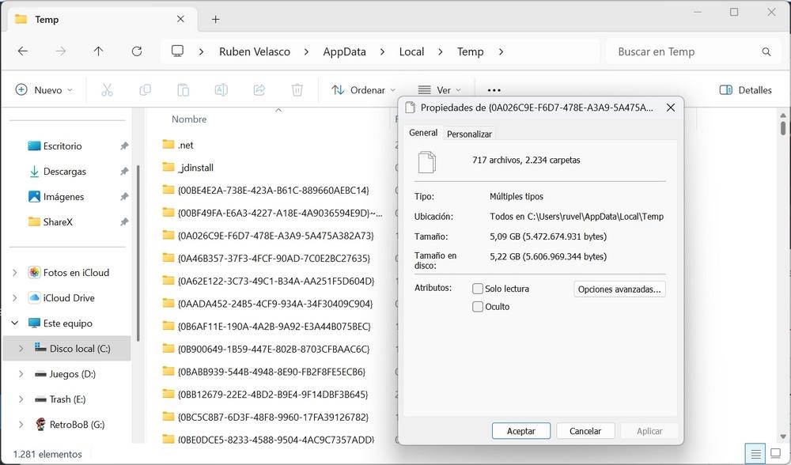Toggle the Solo lectura checkbox
This screenshot has height=465, width=791.
478,289
